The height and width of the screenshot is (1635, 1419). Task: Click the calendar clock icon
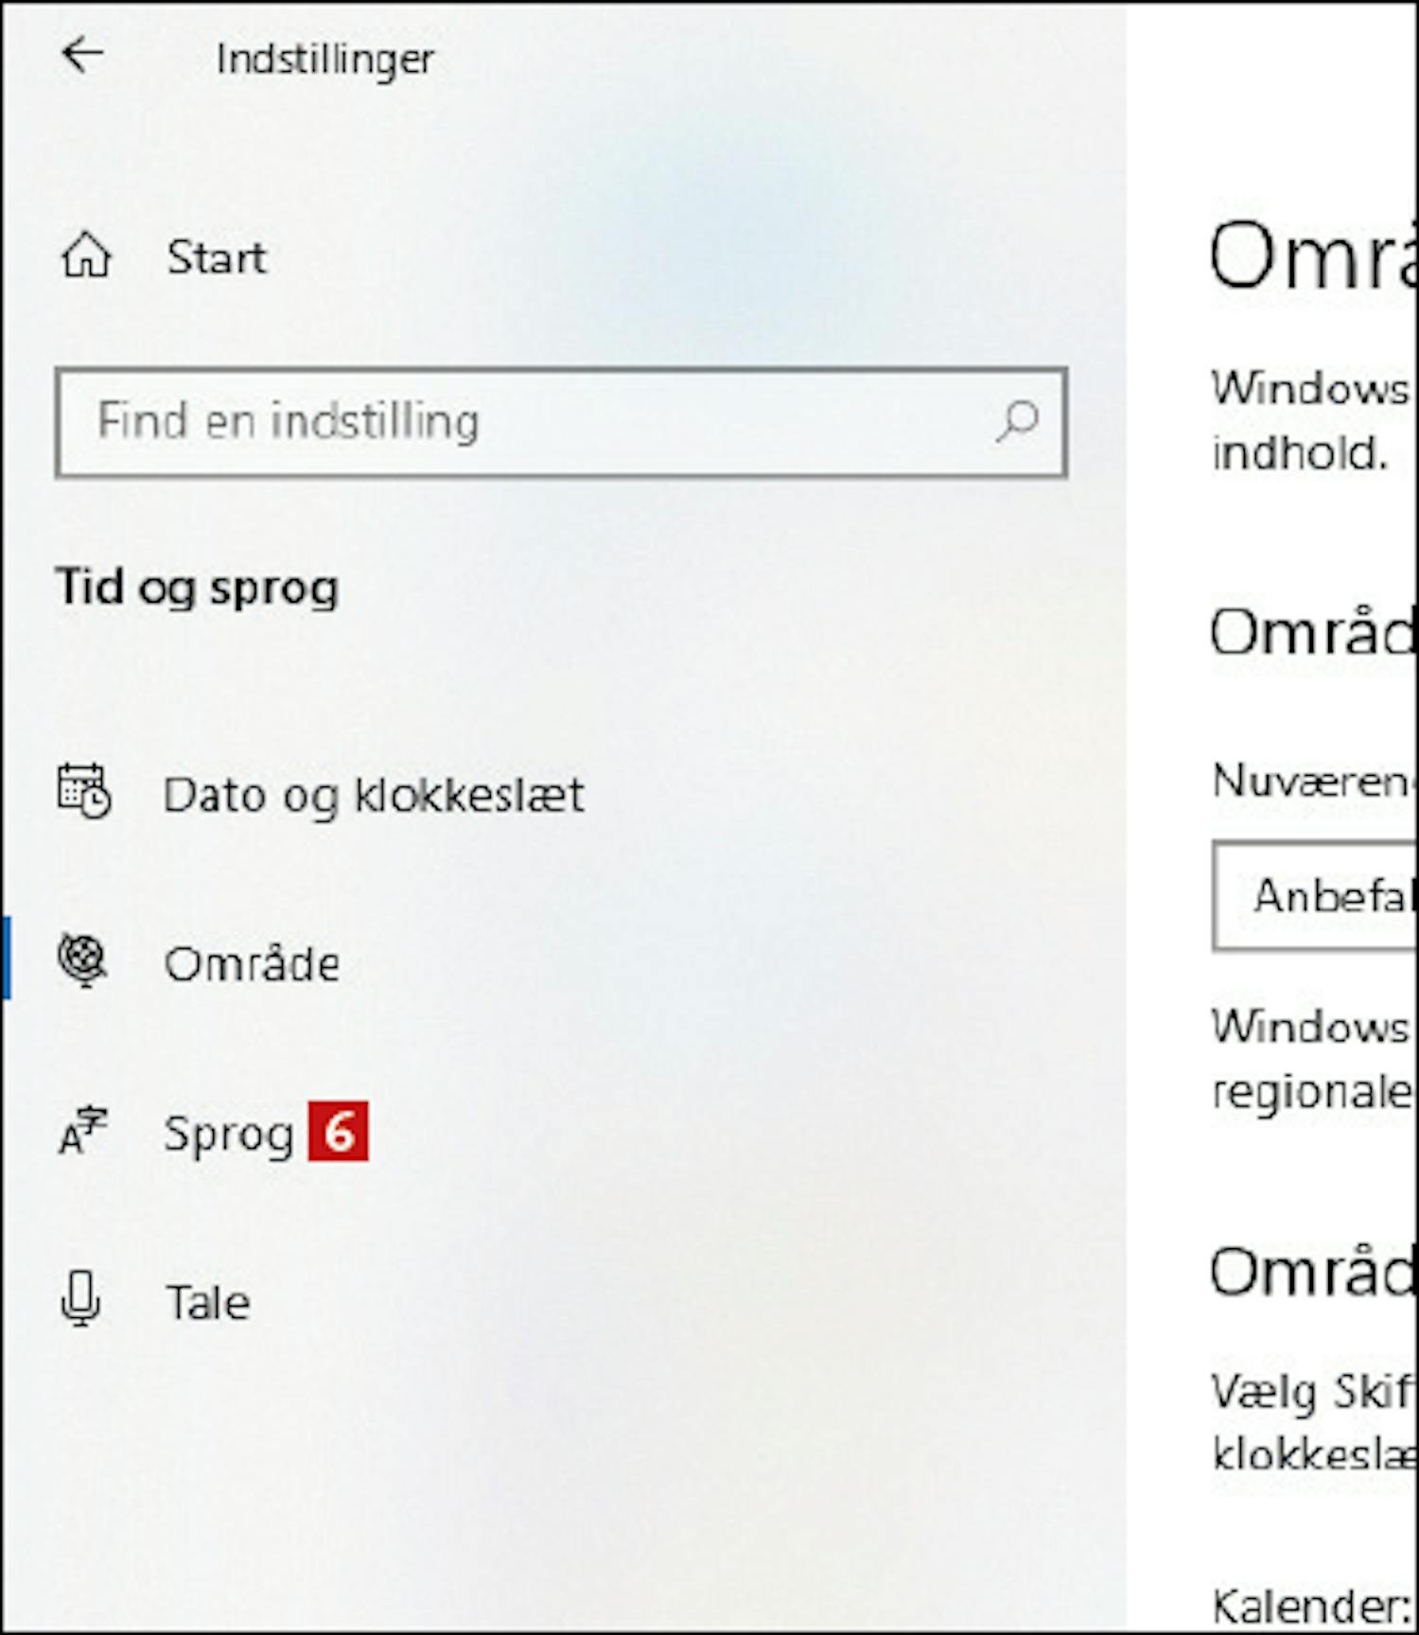click(84, 791)
